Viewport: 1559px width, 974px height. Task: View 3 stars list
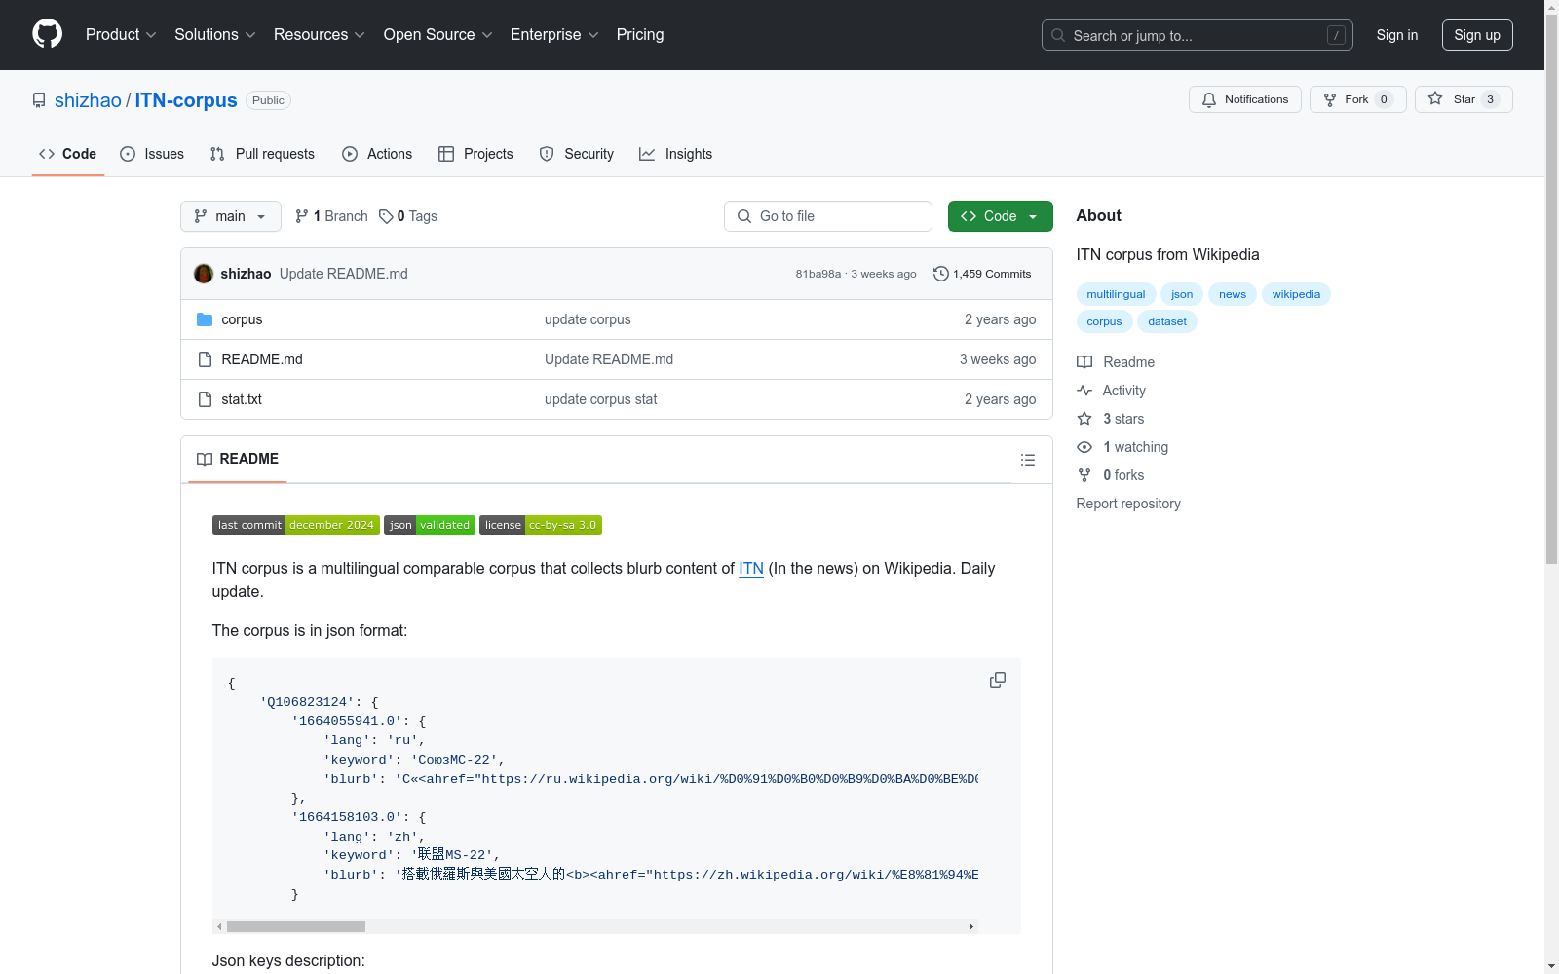coord(1111,419)
